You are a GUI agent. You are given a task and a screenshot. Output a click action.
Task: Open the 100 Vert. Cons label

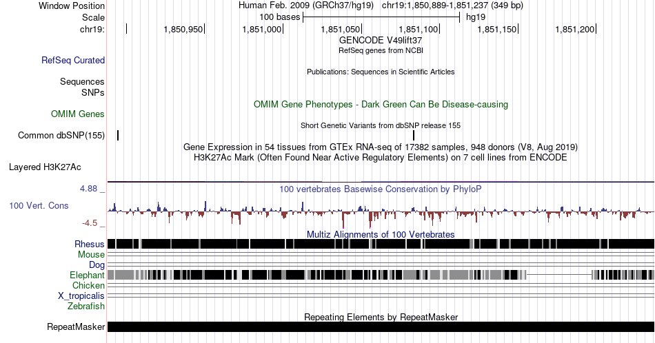[x=39, y=205]
